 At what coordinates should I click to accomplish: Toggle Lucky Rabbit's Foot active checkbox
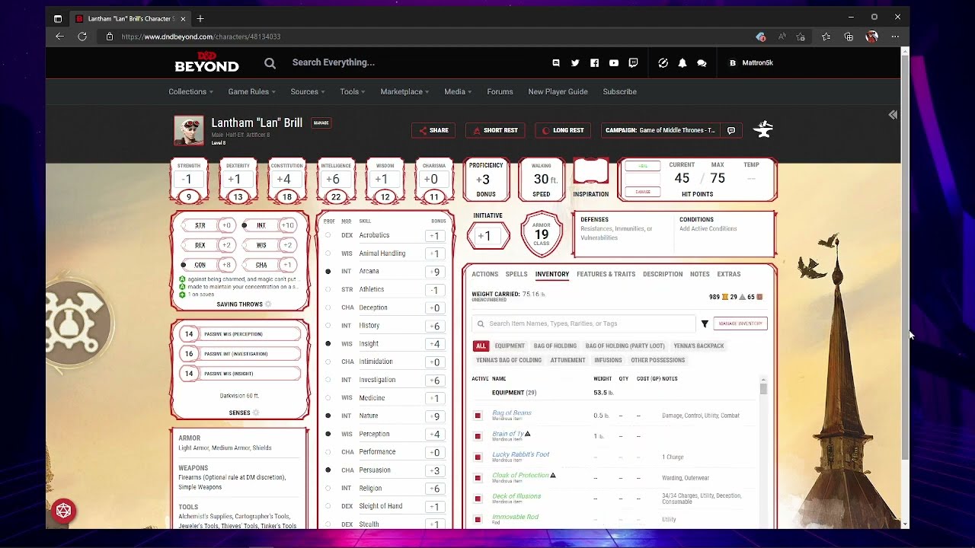(x=478, y=457)
